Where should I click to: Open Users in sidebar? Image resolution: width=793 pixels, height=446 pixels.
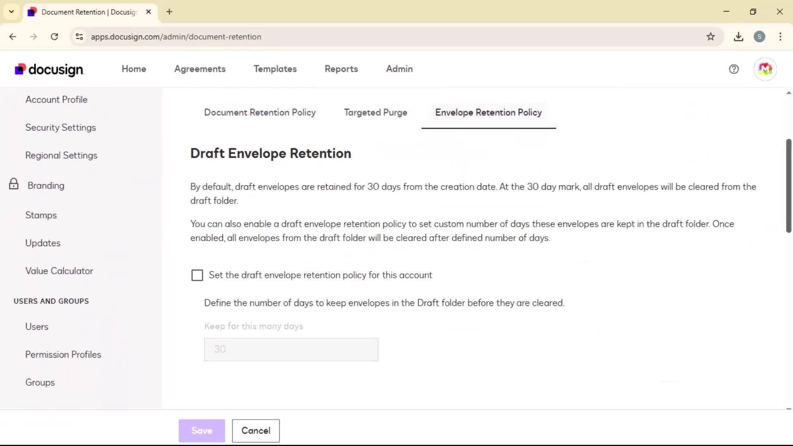pos(37,327)
